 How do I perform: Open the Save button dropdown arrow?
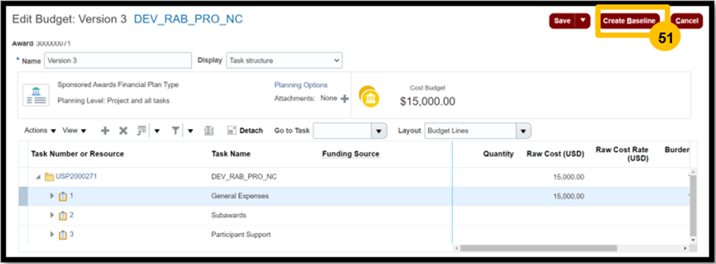[582, 21]
